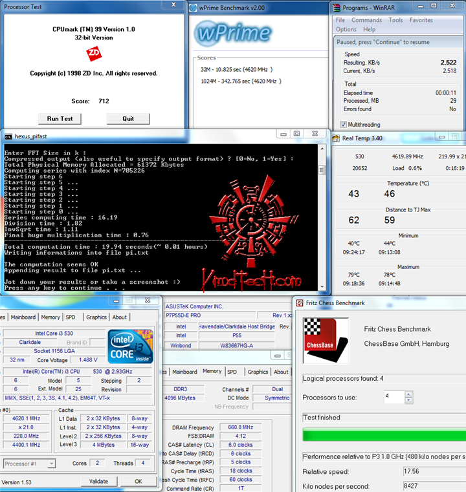Click the Real Temp title bar icon
466x492 pixels.
(x=336, y=138)
